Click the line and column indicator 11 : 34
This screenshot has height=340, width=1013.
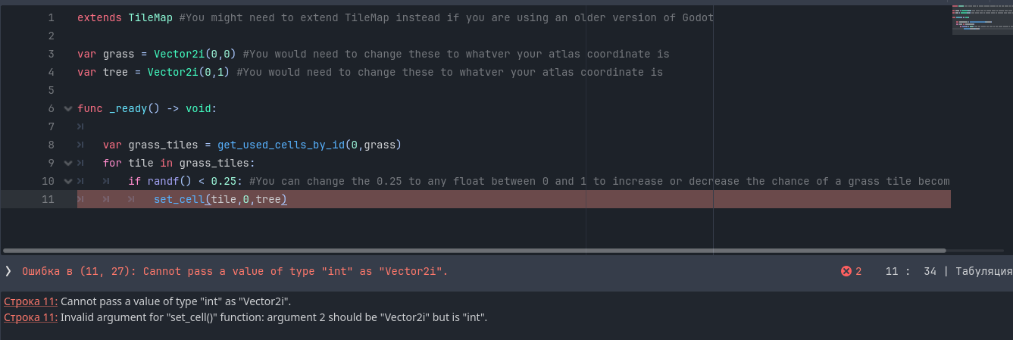coord(911,271)
